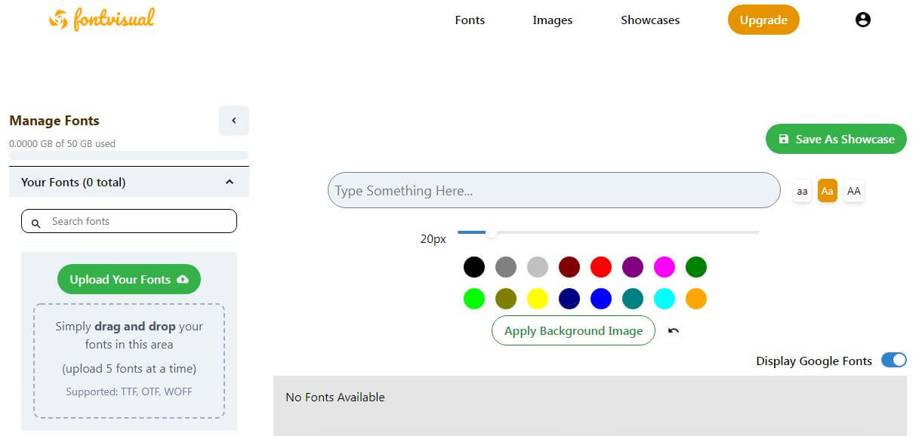
Task: Click the fontvisual logo
Action: [x=101, y=20]
